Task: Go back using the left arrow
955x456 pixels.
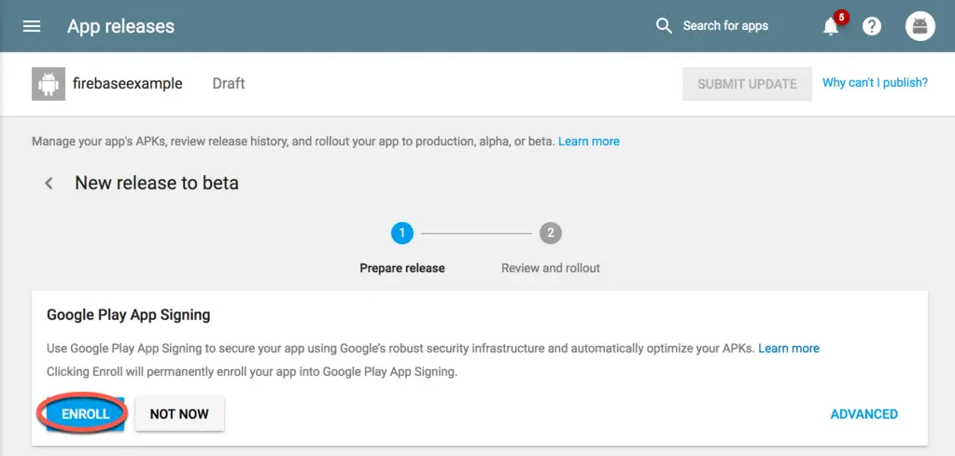Action: click(x=49, y=184)
